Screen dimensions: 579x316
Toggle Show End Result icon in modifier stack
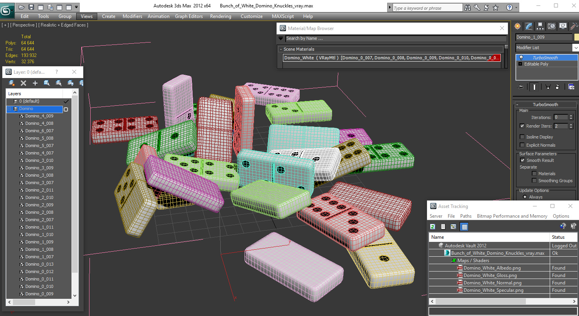(534, 87)
